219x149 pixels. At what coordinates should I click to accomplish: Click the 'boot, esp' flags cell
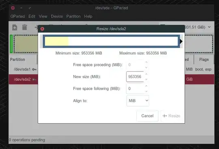click(x=203, y=69)
